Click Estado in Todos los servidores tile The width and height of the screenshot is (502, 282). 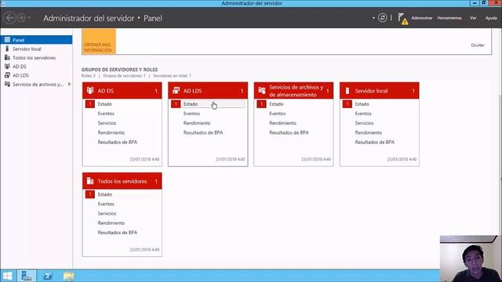click(x=105, y=194)
